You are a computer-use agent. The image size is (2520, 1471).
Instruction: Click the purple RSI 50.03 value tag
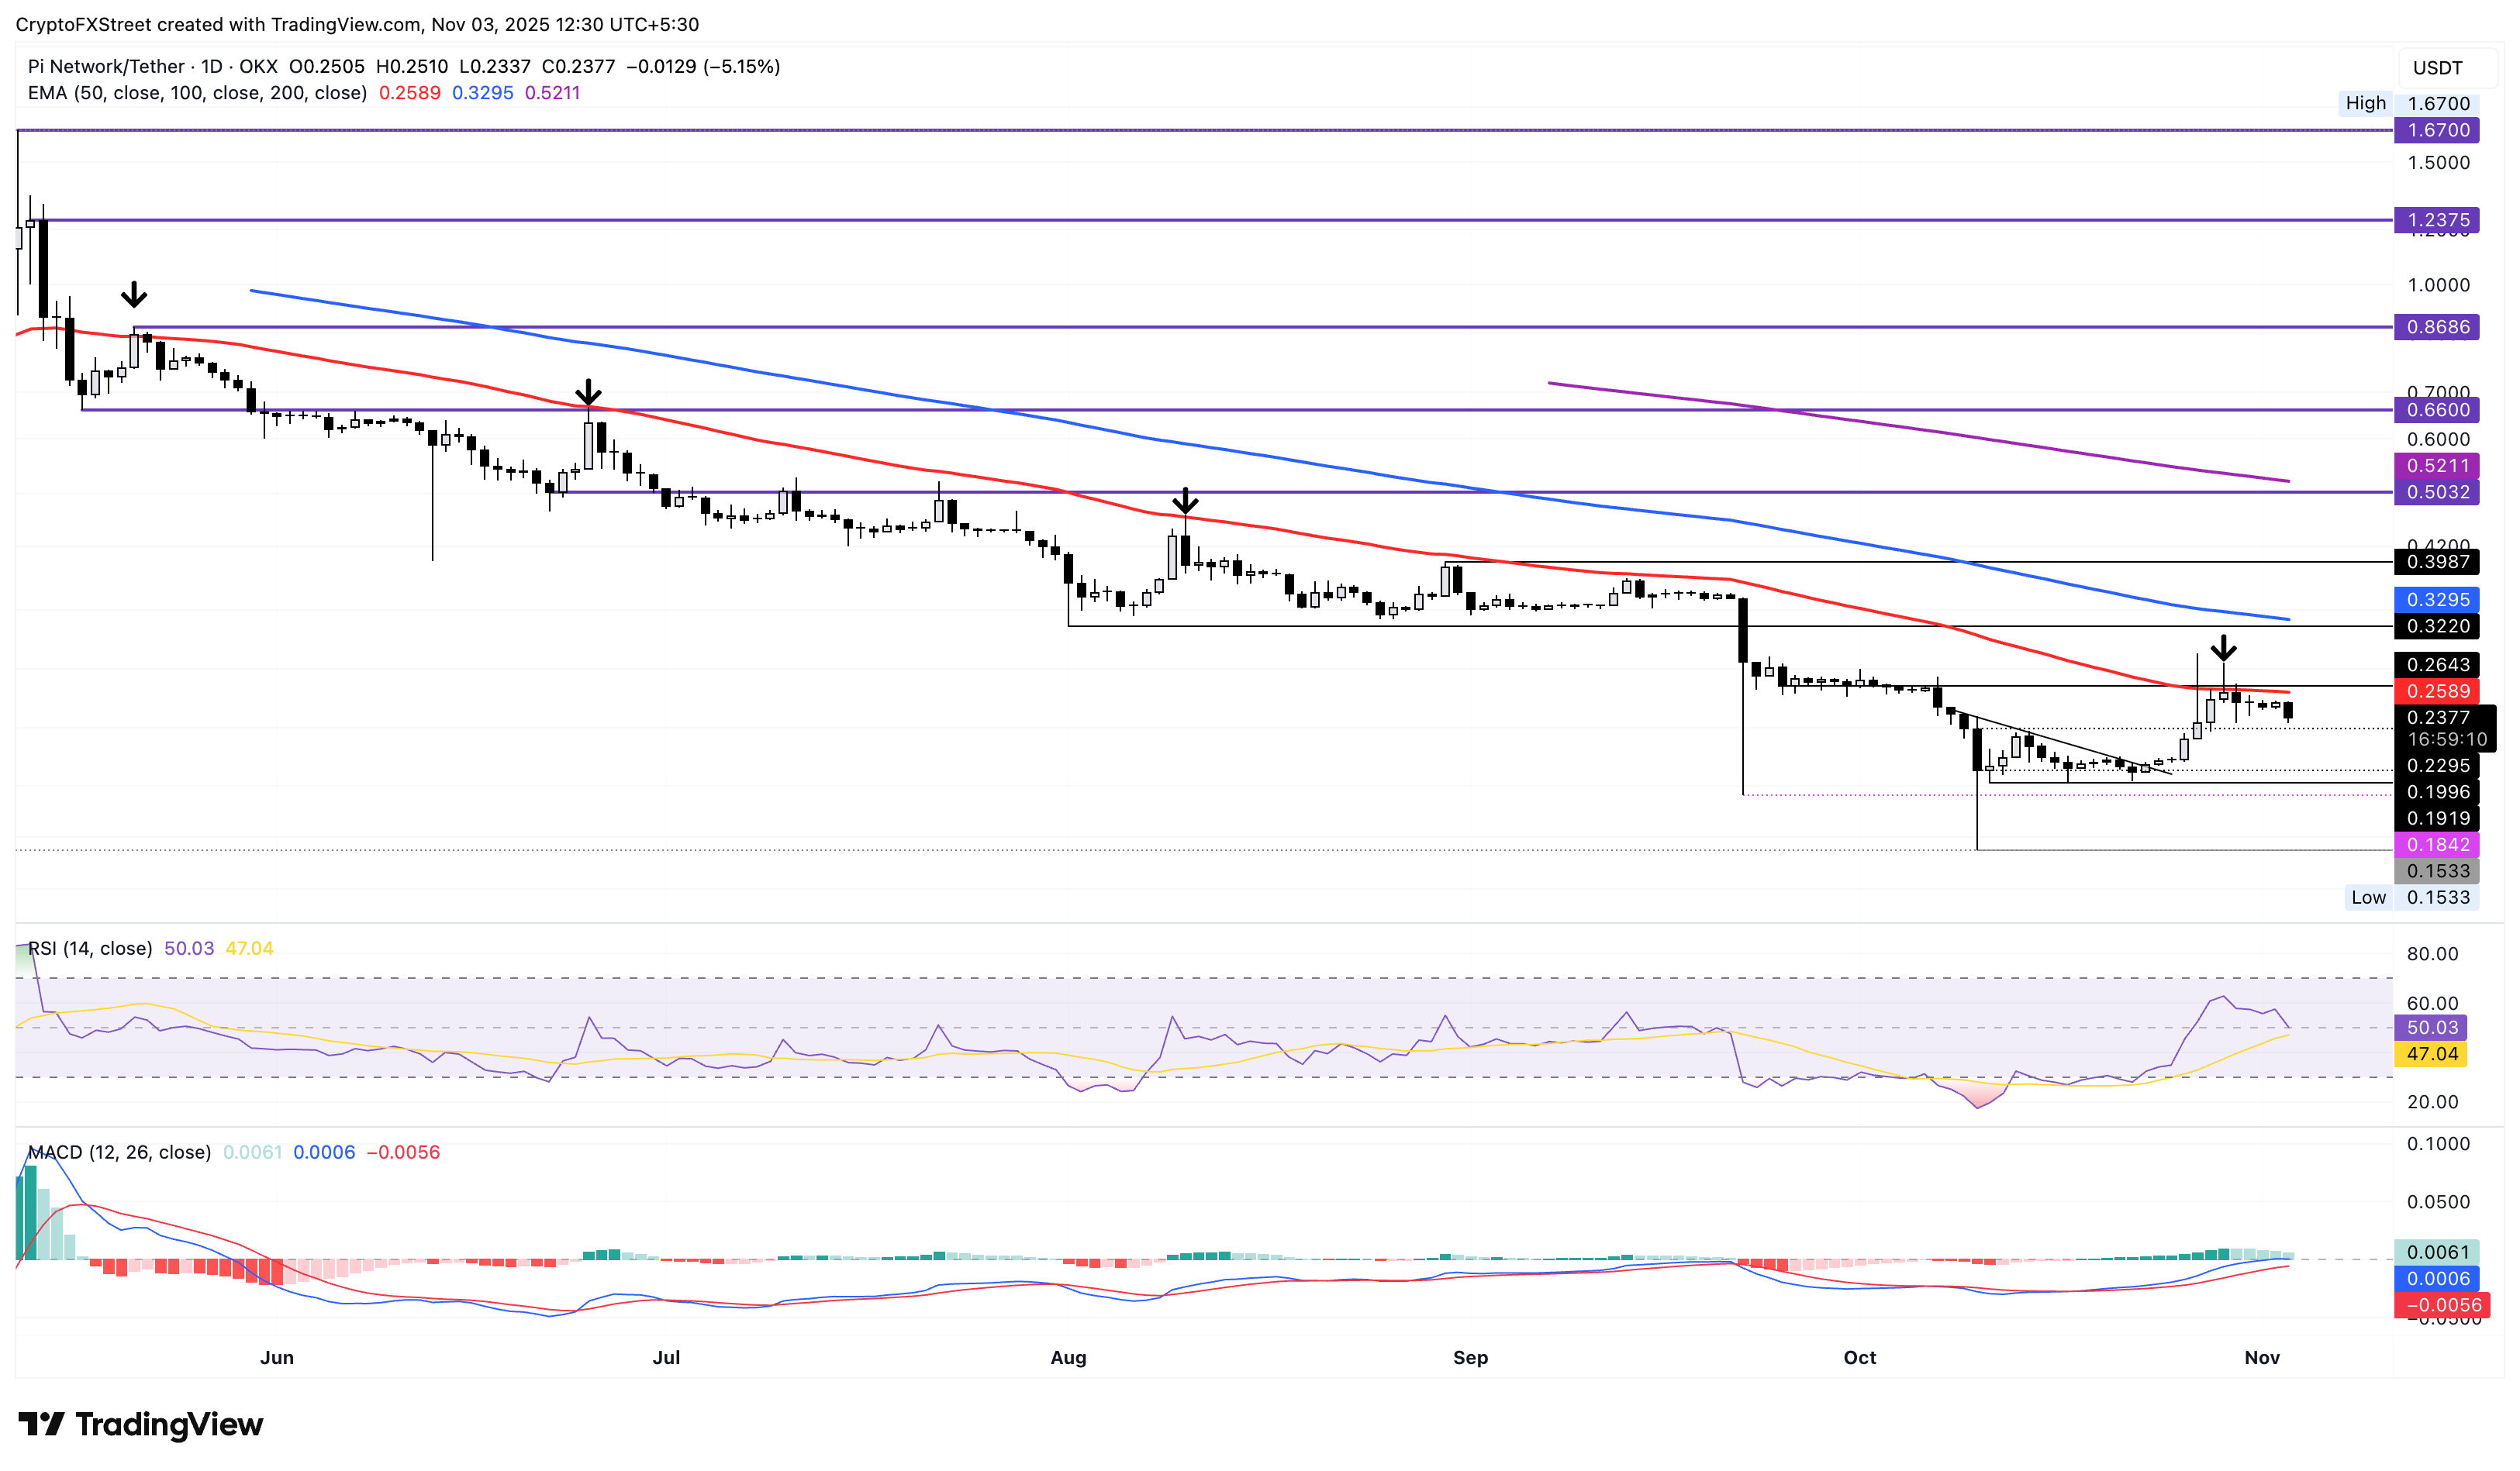pos(2430,1028)
